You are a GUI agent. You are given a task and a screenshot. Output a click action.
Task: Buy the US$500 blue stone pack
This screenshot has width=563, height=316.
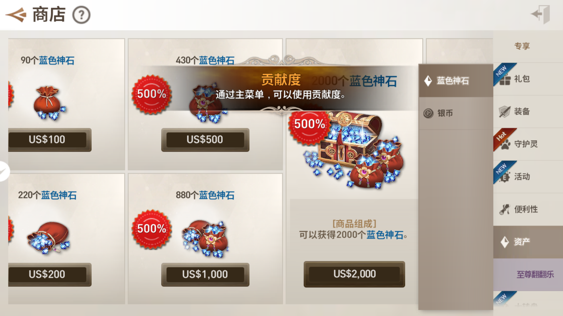click(205, 140)
